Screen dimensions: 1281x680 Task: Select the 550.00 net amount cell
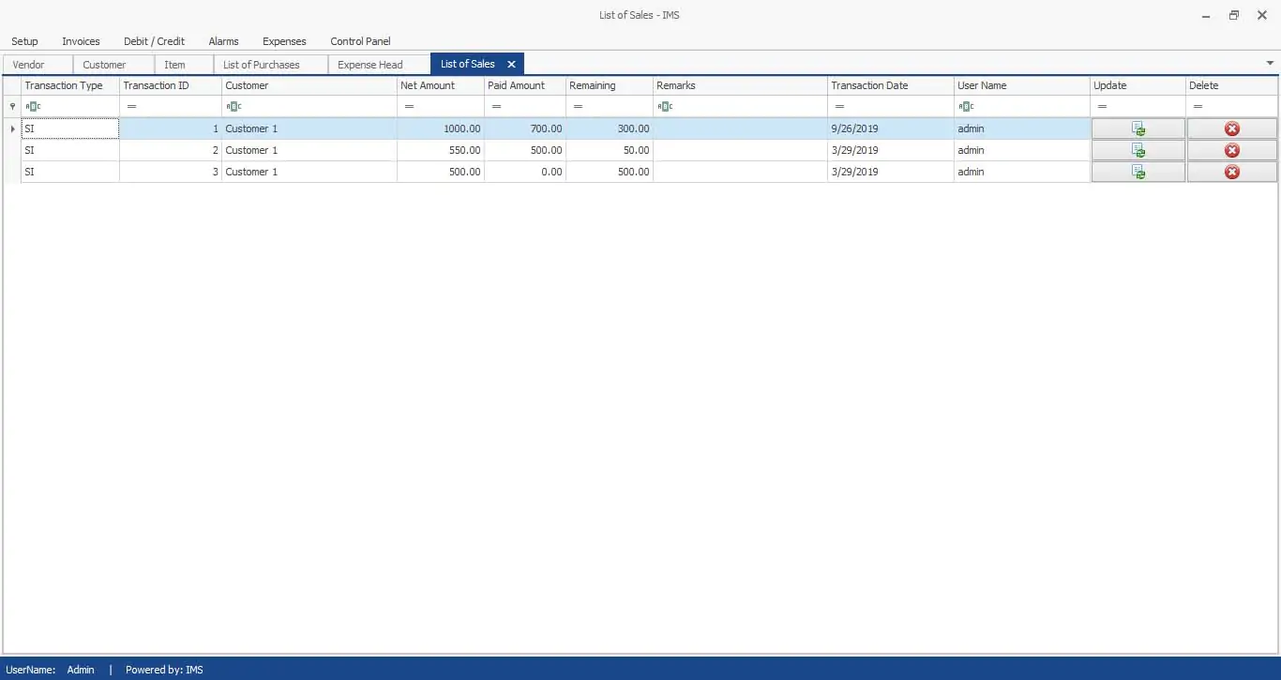(x=441, y=150)
